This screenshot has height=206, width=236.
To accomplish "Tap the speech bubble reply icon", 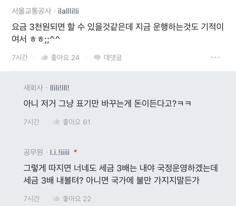I will [97, 57].
